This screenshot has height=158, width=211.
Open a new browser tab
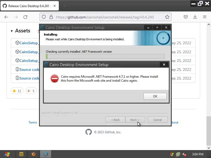pyautogui.click(x=65, y=6)
